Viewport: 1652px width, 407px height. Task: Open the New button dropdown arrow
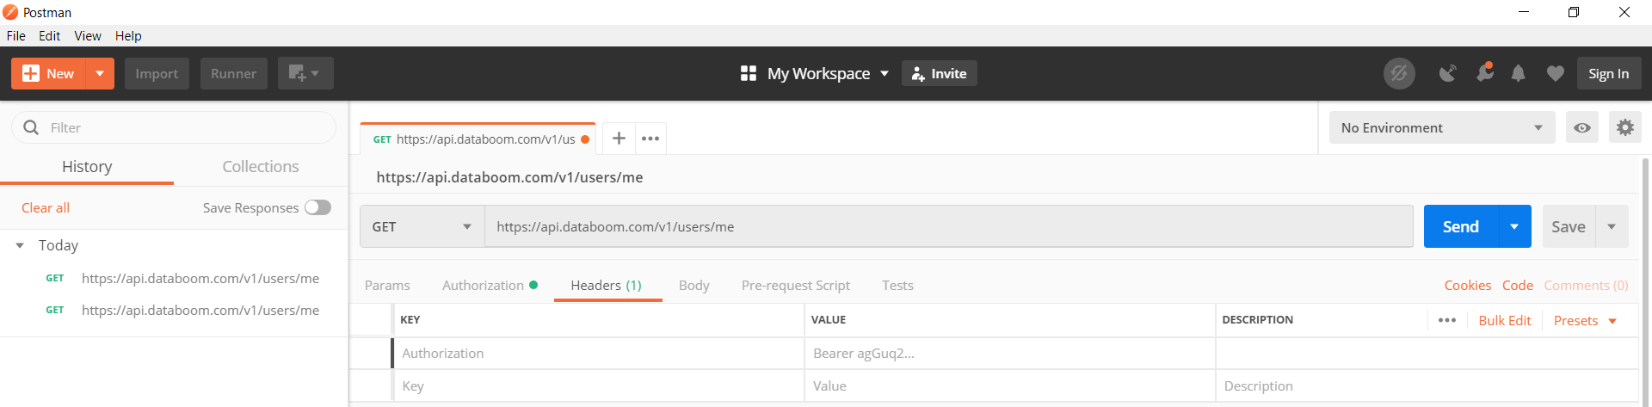point(100,74)
